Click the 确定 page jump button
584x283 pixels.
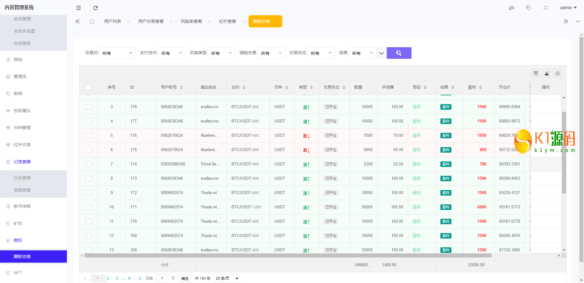tap(185, 278)
